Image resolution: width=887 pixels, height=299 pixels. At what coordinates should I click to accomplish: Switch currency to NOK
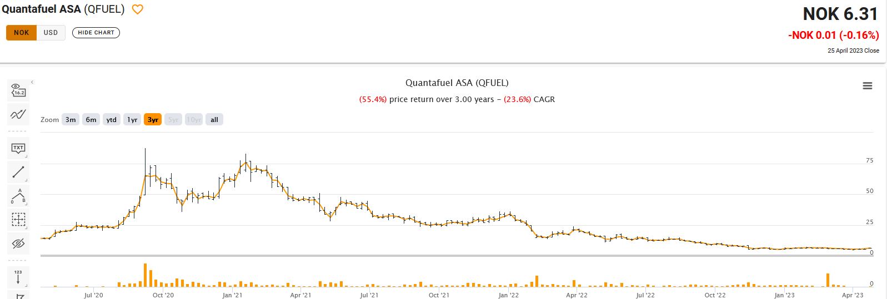22,33
